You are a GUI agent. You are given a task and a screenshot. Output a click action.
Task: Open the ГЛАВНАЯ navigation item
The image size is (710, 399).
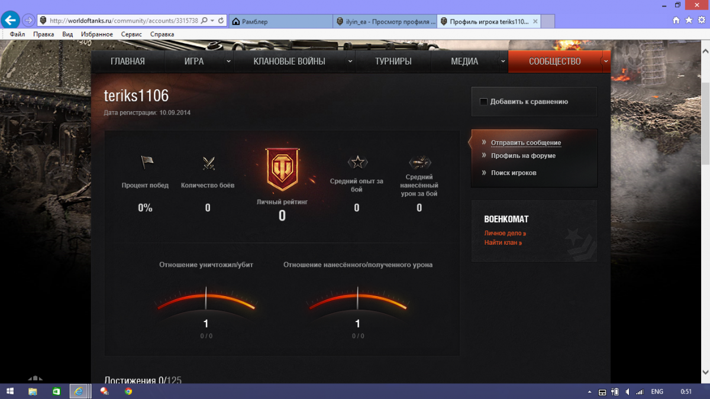coord(128,61)
